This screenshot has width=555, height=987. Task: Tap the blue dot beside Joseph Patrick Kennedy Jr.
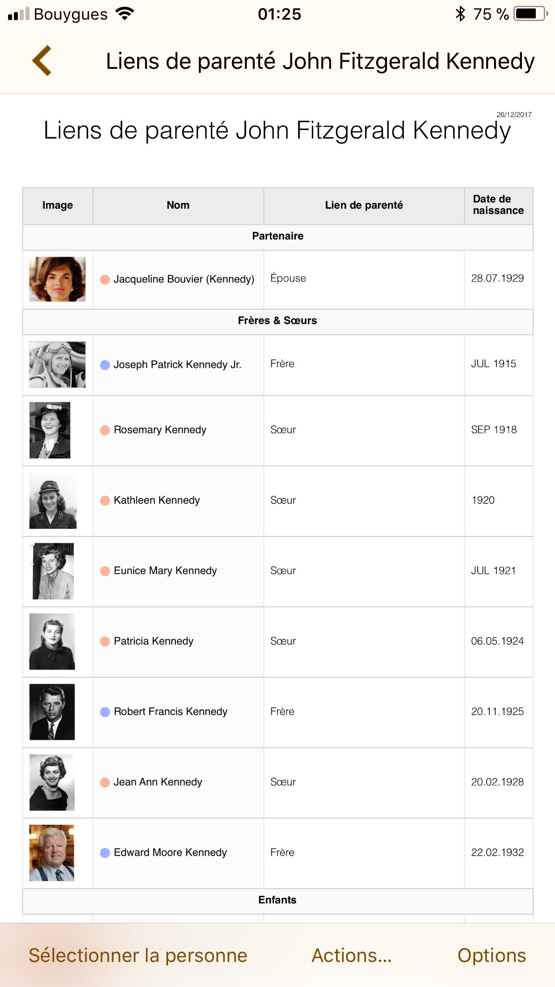(x=105, y=365)
